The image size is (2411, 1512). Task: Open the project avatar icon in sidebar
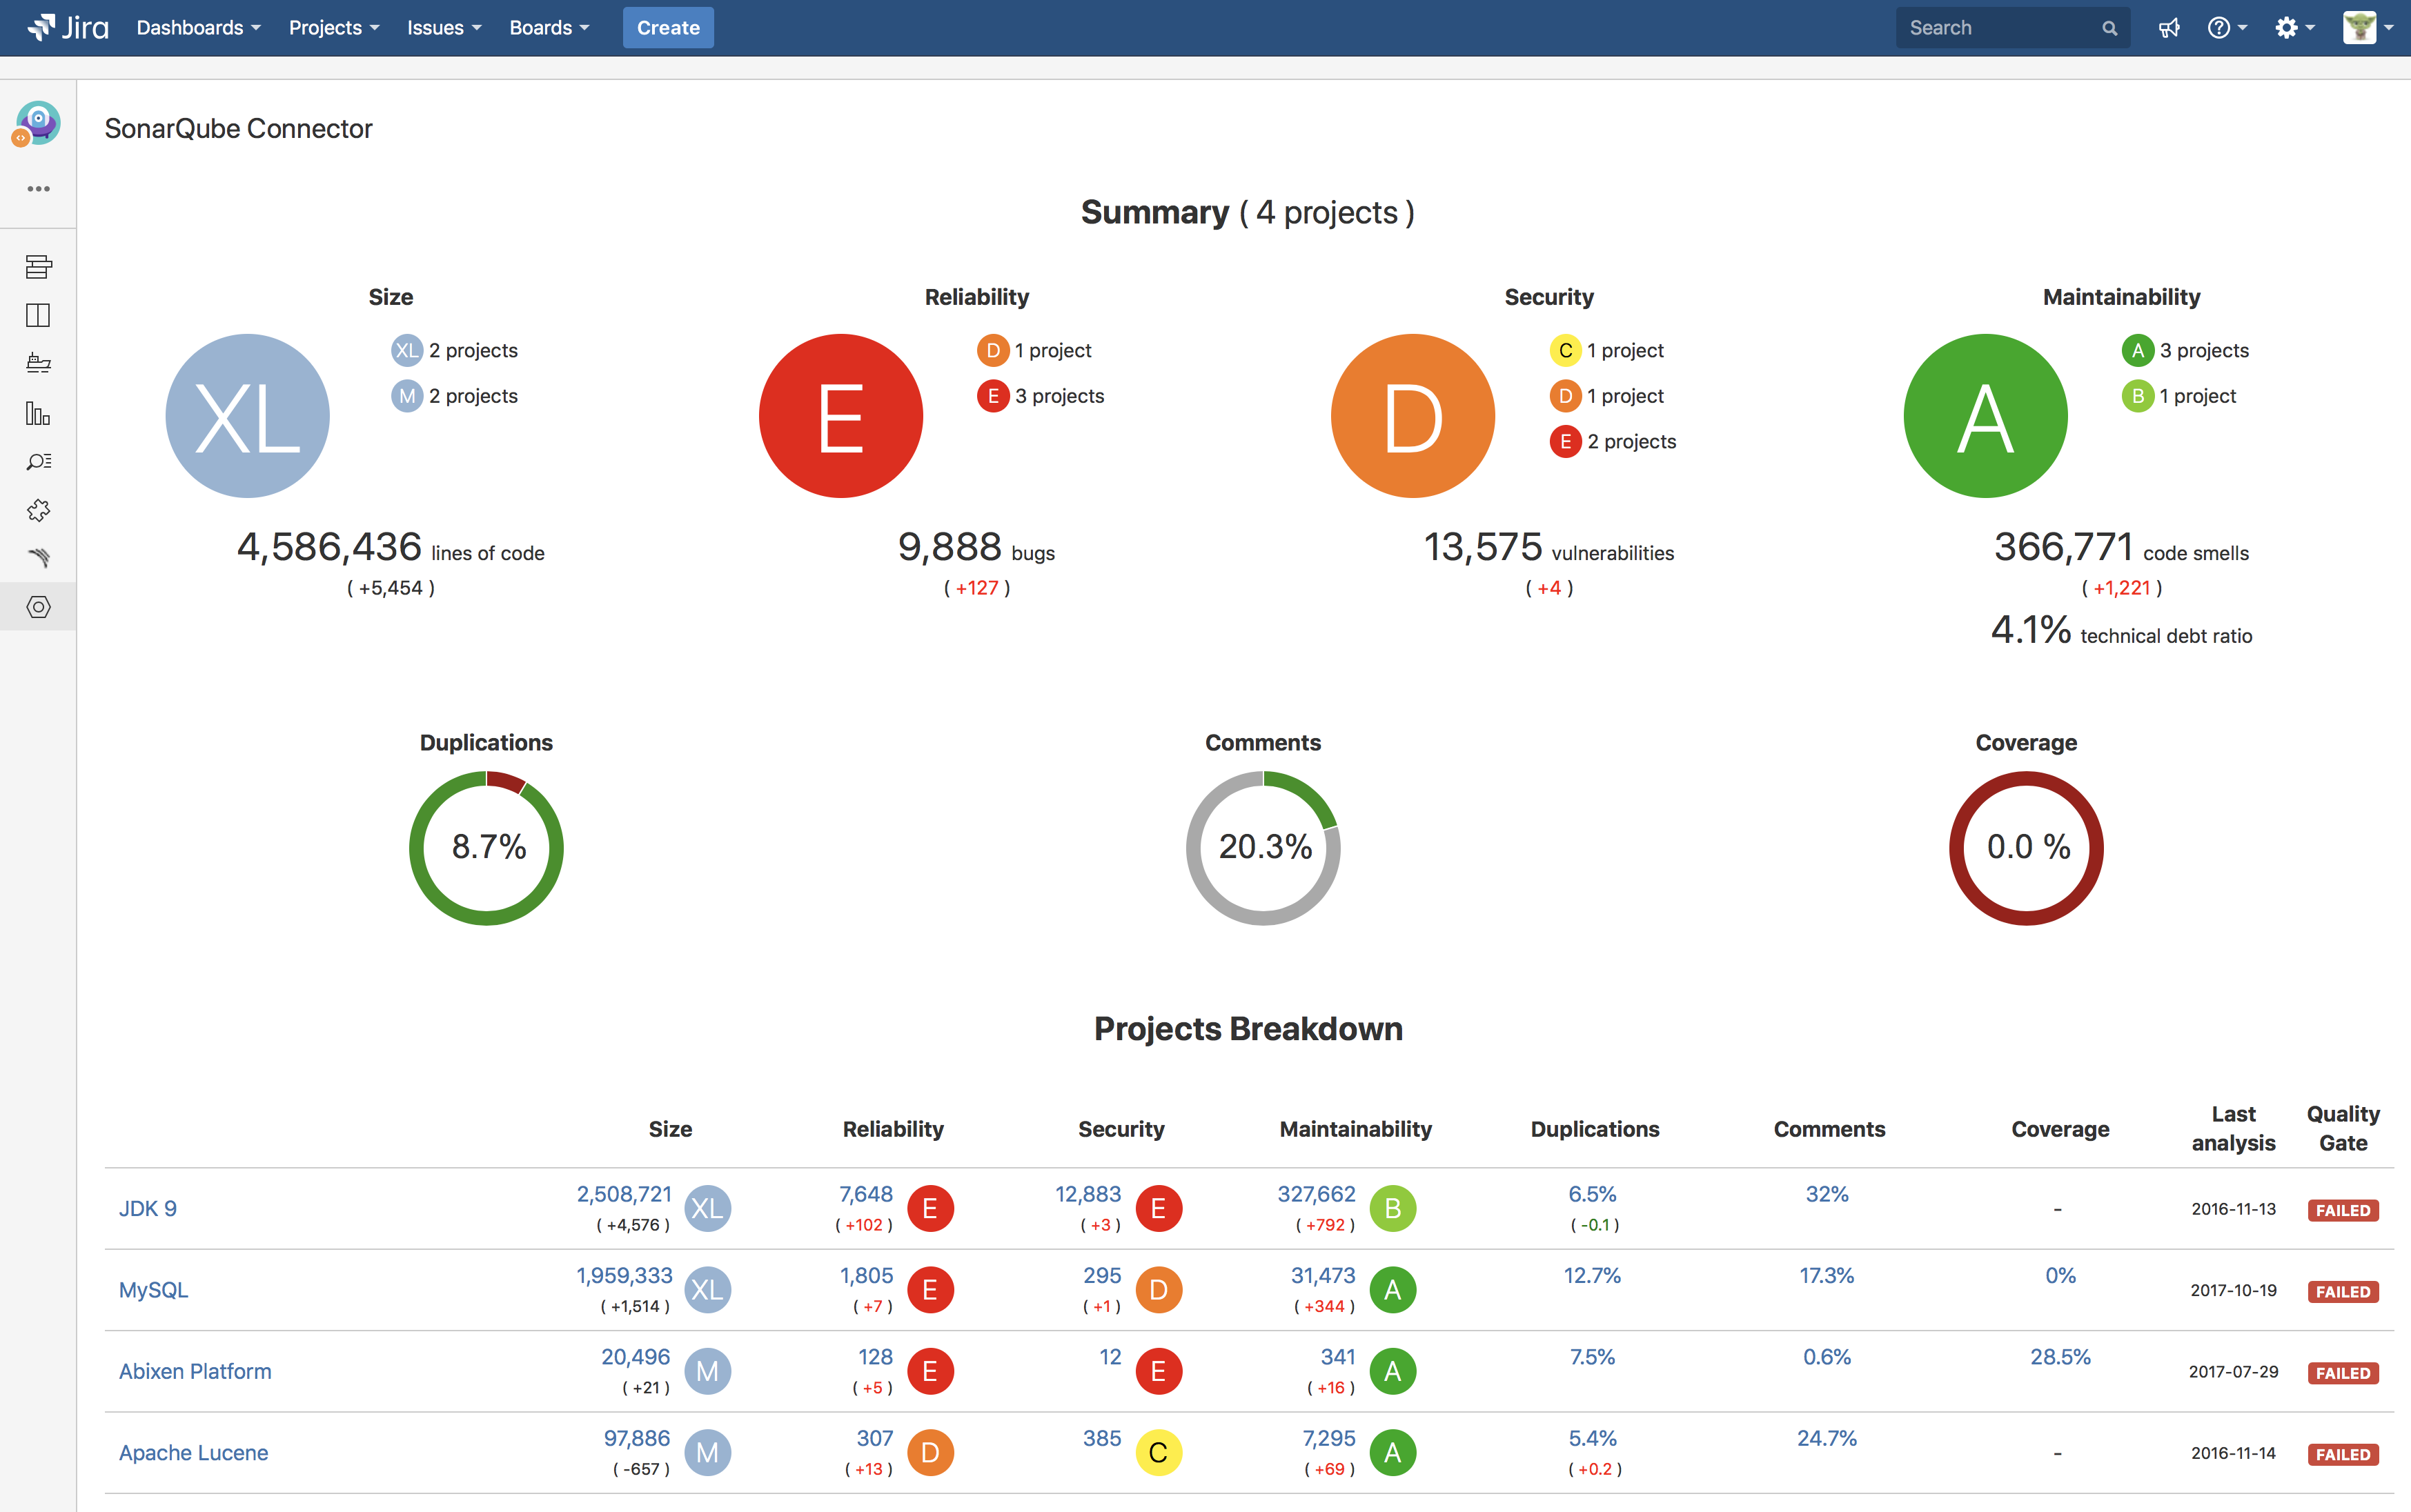click(x=38, y=123)
